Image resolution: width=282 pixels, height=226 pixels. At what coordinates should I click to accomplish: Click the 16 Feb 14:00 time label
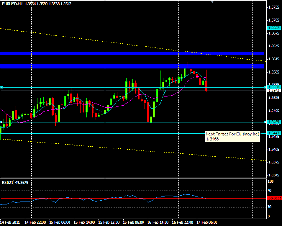pos(158,222)
